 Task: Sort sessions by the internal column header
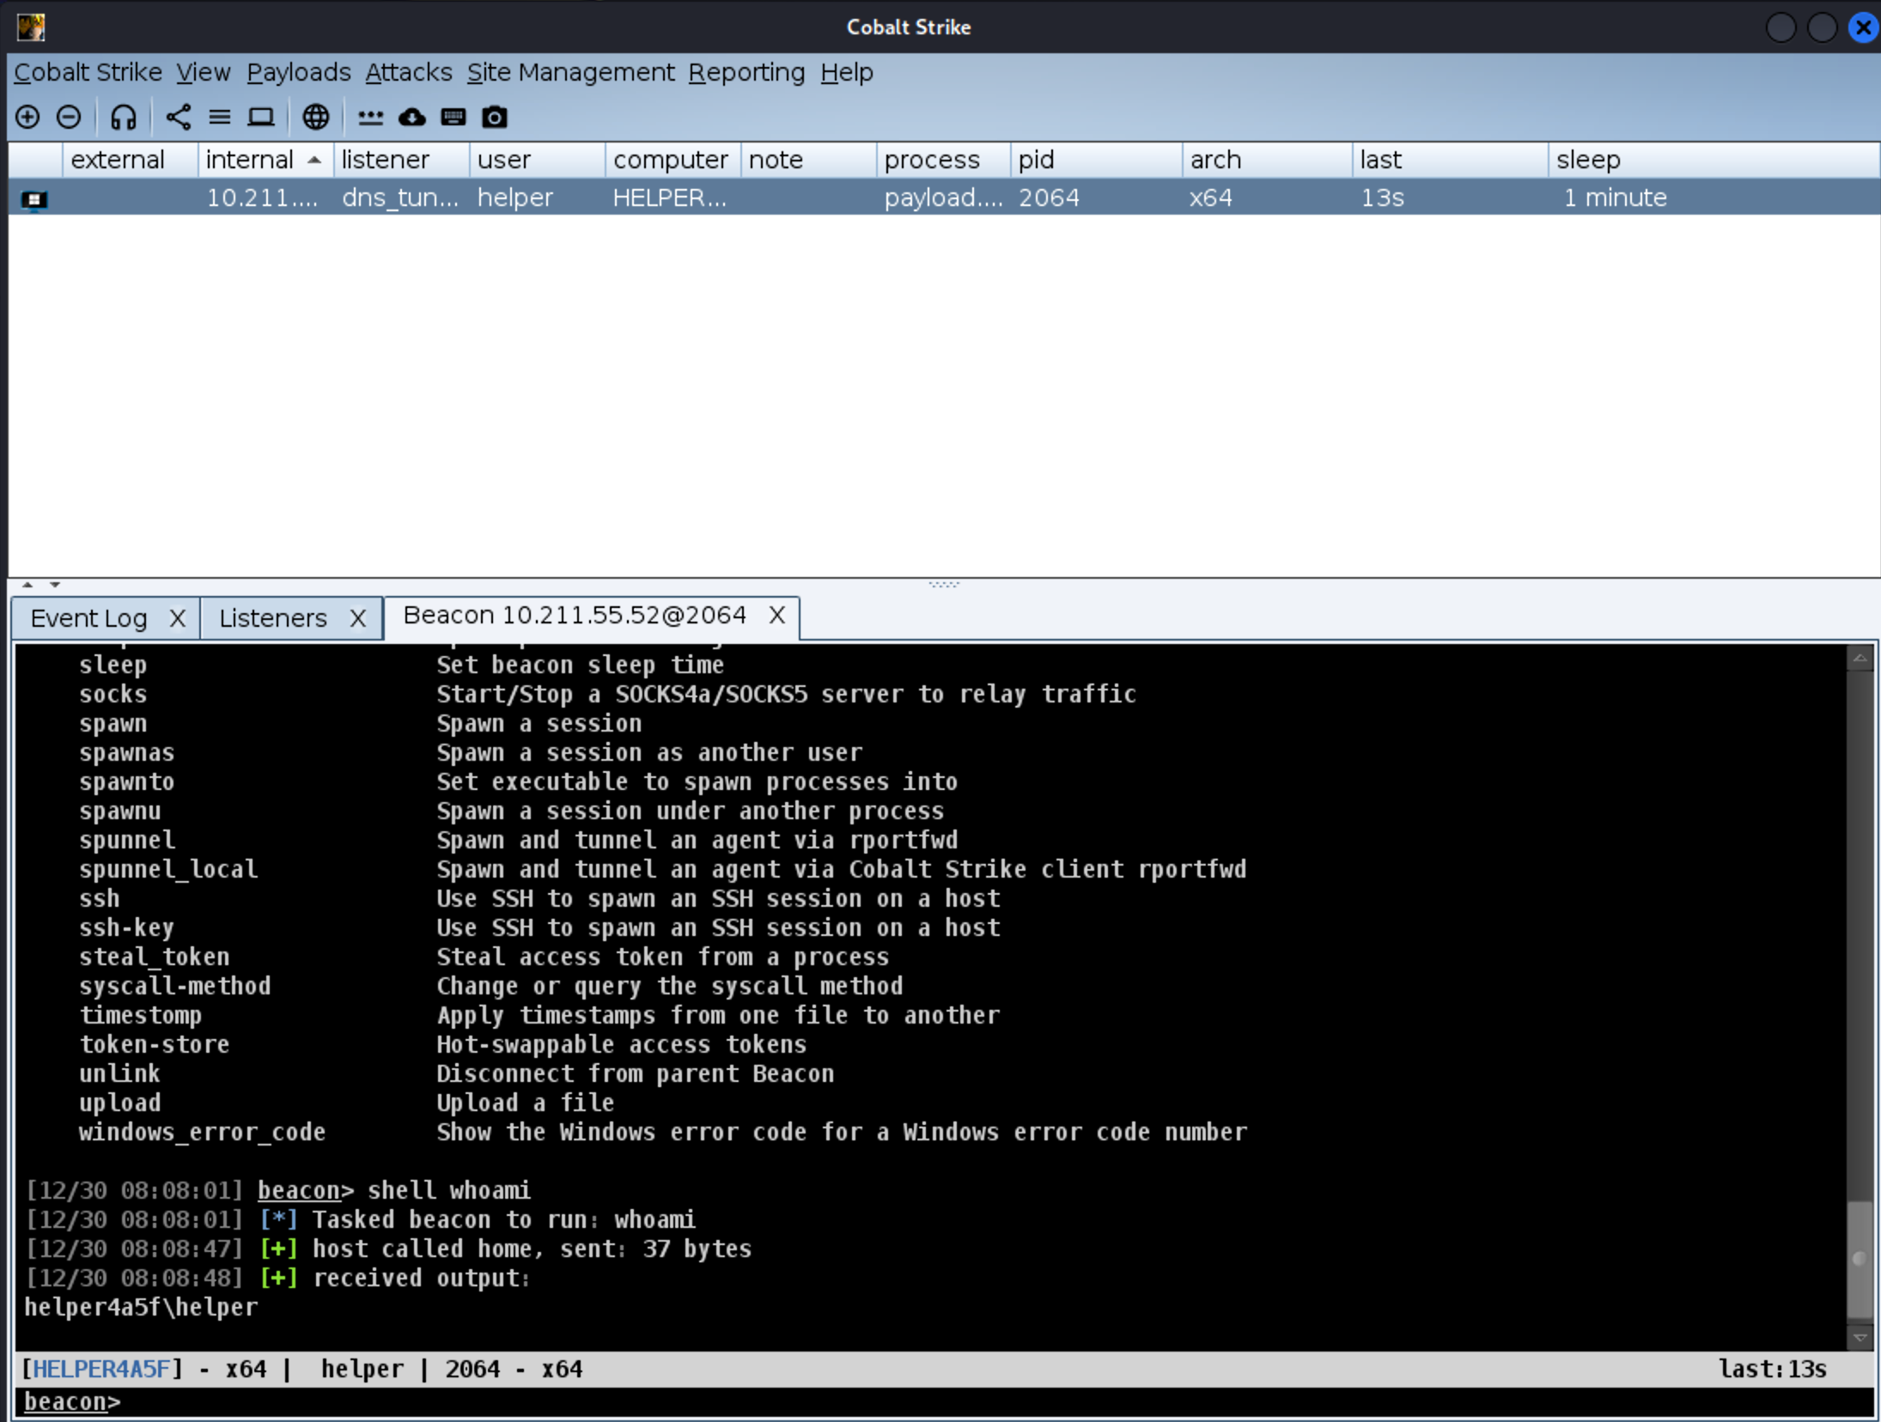251,160
